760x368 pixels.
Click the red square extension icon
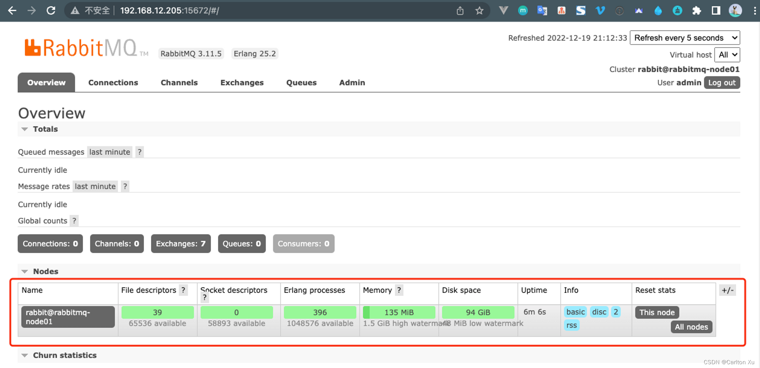click(561, 11)
